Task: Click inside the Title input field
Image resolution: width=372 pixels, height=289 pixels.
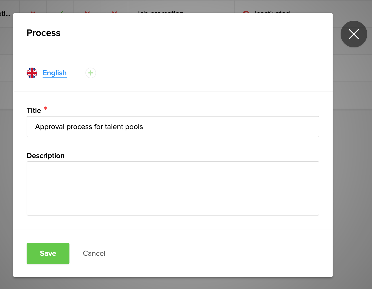Action: pyautogui.click(x=173, y=127)
